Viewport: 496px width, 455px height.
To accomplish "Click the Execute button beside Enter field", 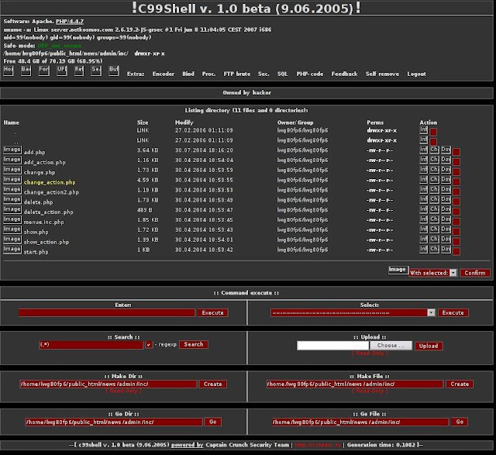I will click(212, 312).
